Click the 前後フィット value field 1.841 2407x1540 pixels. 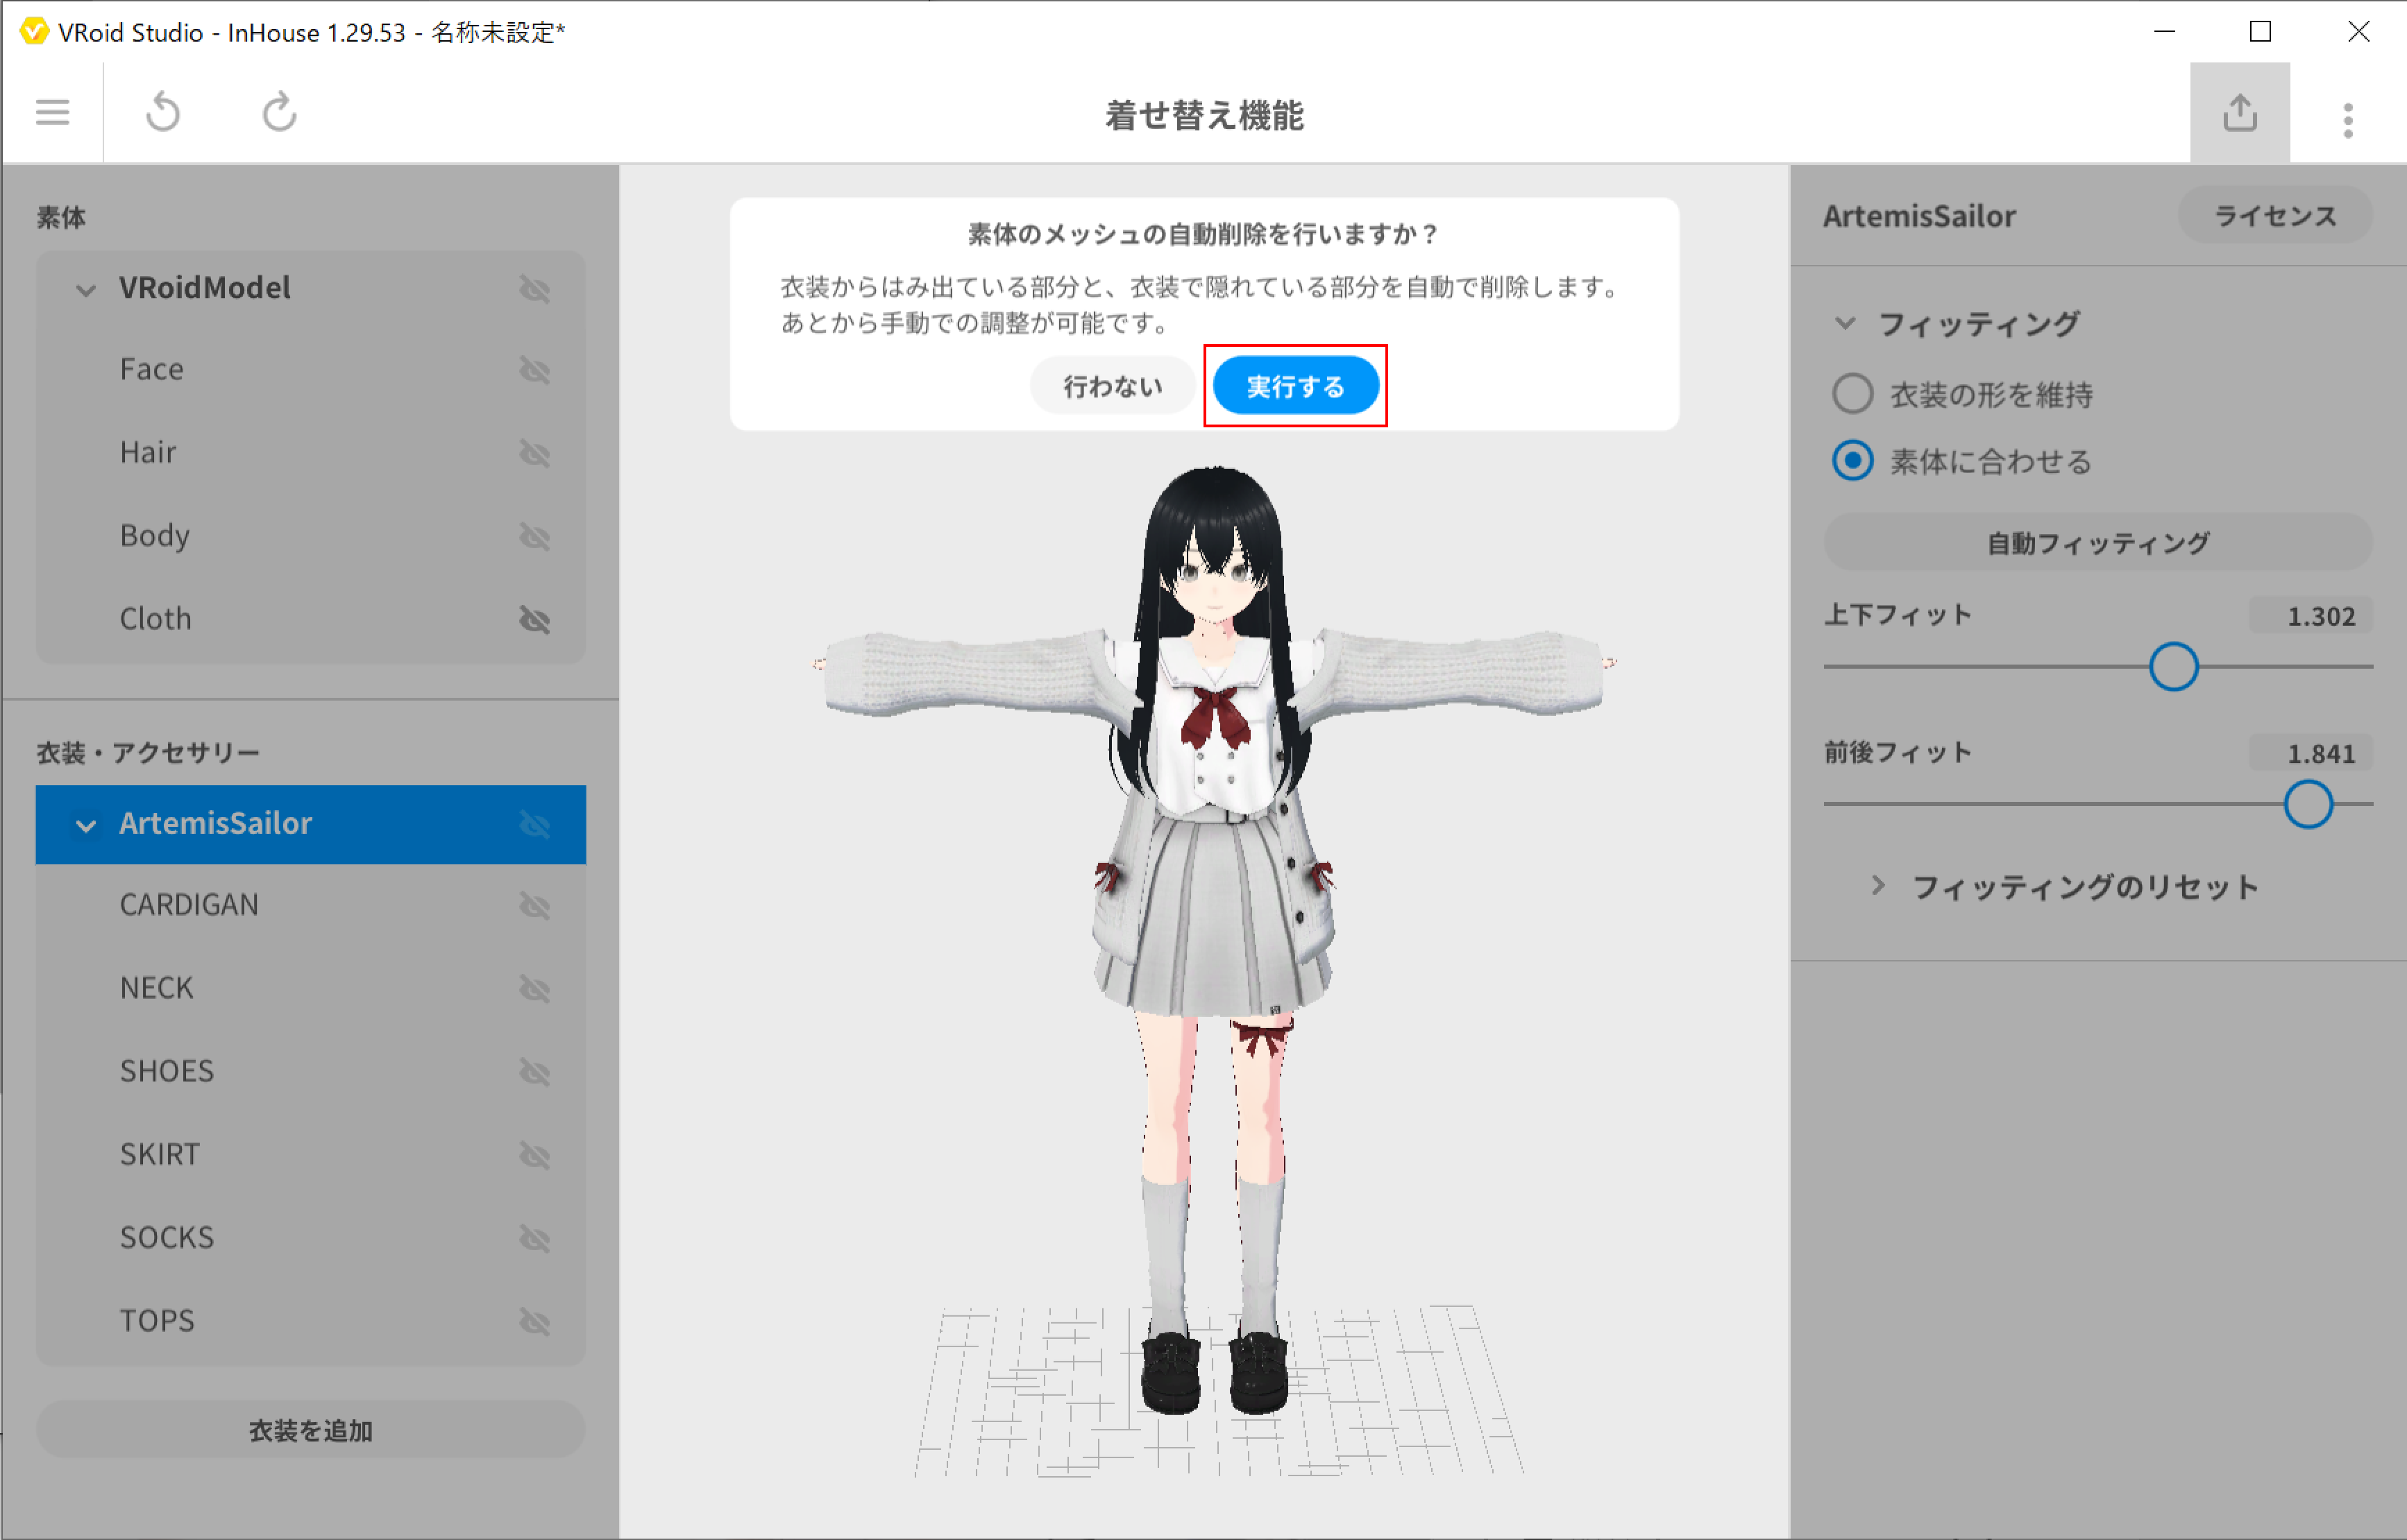point(2311,753)
